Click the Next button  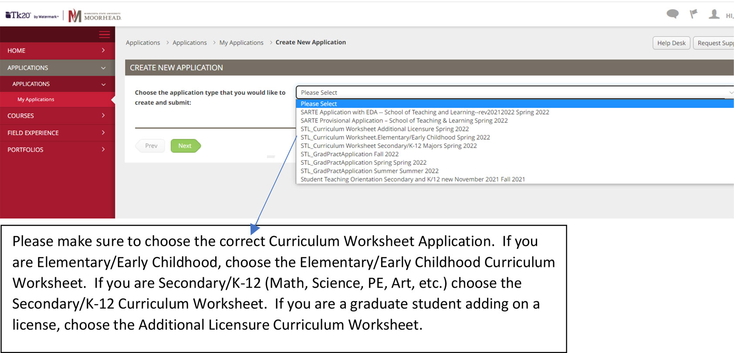coord(185,146)
